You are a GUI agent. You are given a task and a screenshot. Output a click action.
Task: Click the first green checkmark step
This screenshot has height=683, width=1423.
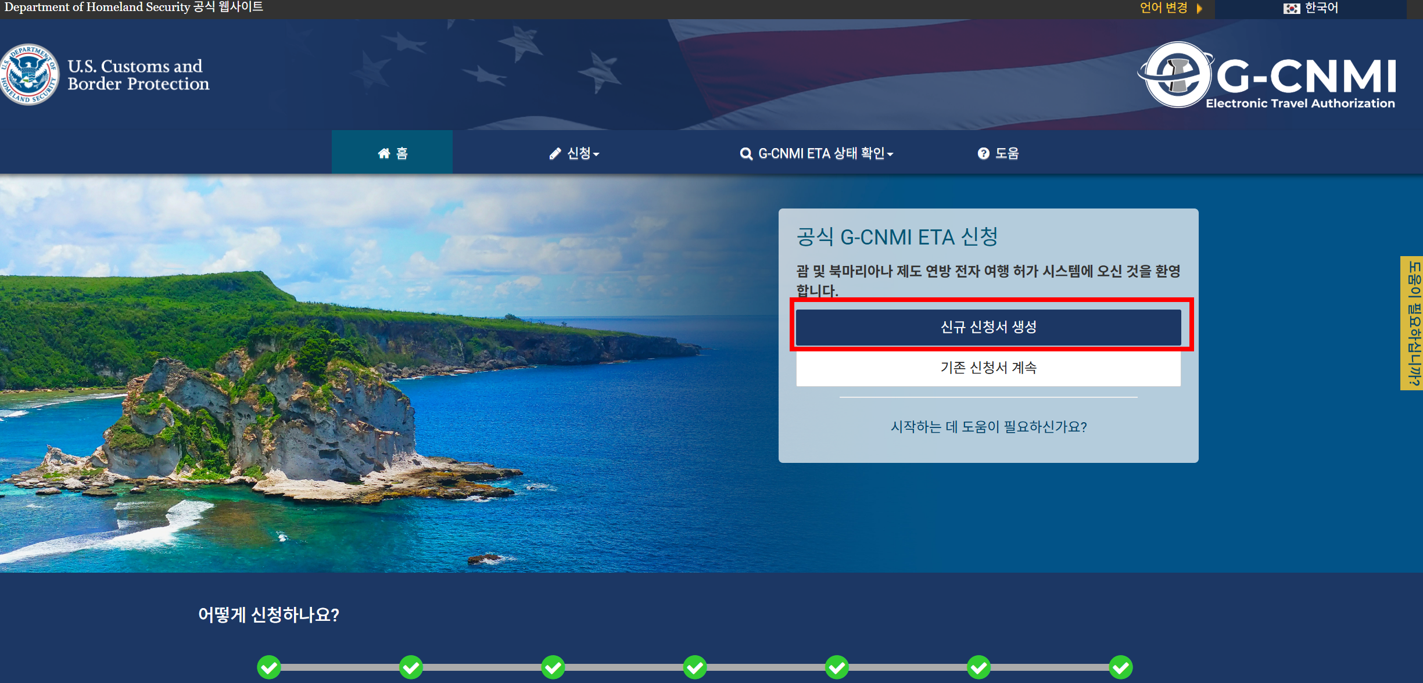269,667
